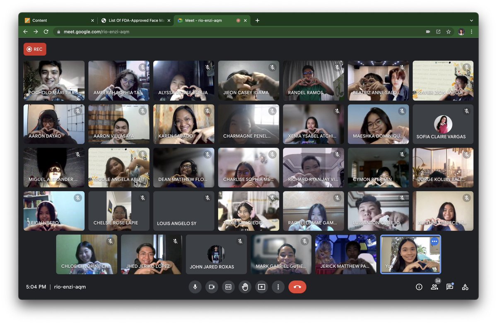The height and width of the screenshot is (324, 497).
Task: Toggle the camera button in call controls
Action: click(212, 287)
